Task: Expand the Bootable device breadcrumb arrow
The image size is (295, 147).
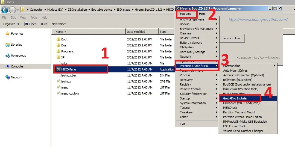Action: click(114, 10)
